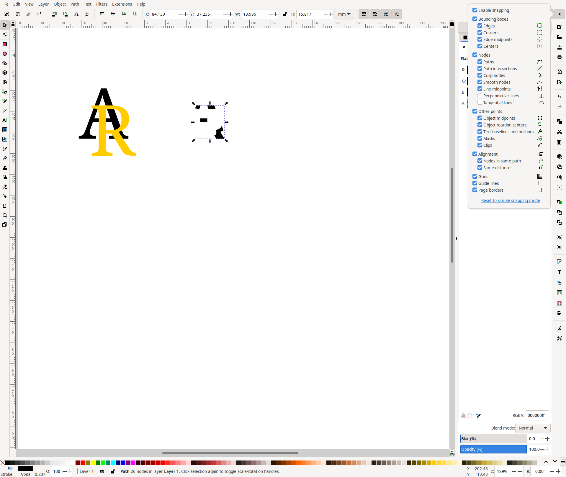This screenshot has width=566, height=477.
Task: Uncheck Grids snapping option
Action: click(x=475, y=176)
